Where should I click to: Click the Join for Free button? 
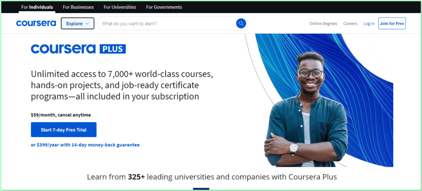point(392,23)
